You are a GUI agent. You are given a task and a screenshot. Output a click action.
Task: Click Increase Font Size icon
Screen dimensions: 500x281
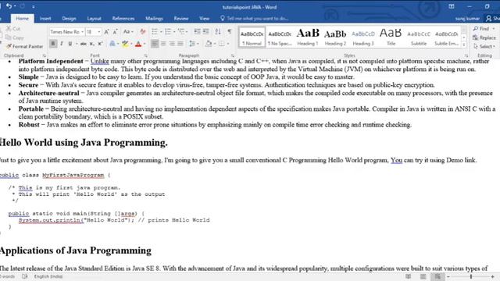[106, 32]
